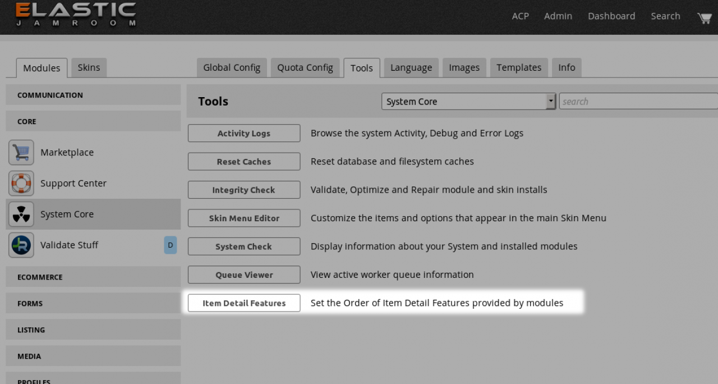The width and height of the screenshot is (718, 384).
Task: Click the Validate Stuff module icon
Action: click(21, 245)
